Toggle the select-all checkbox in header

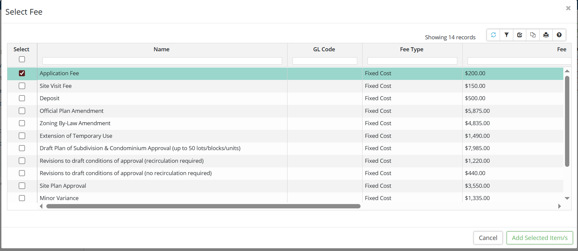pyautogui.click(x=22, y=59)
